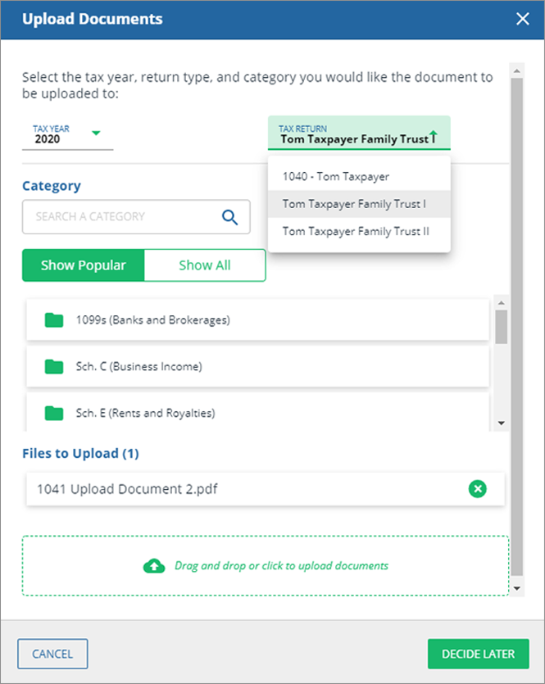545x684 pixels.
Task: Click the green arrow on Tax Return field
Action: (434, 136)
